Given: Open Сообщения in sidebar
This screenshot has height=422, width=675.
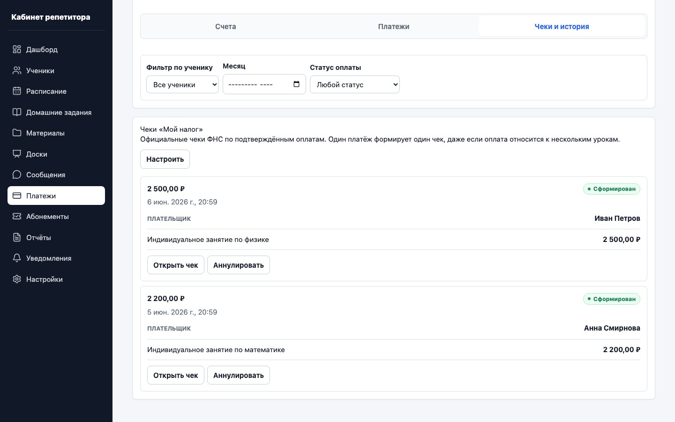Looking at the screenshot, I should click(x=56, y=174).
